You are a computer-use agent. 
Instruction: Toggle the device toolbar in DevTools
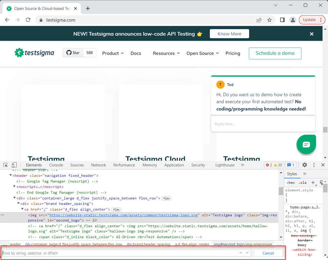coord(14,165)
